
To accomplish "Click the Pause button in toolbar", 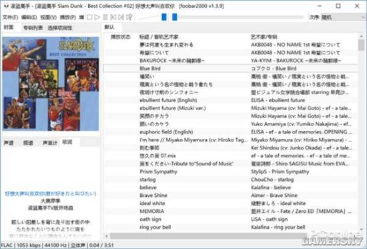I will pyautogui.click(x=105, y=17).
